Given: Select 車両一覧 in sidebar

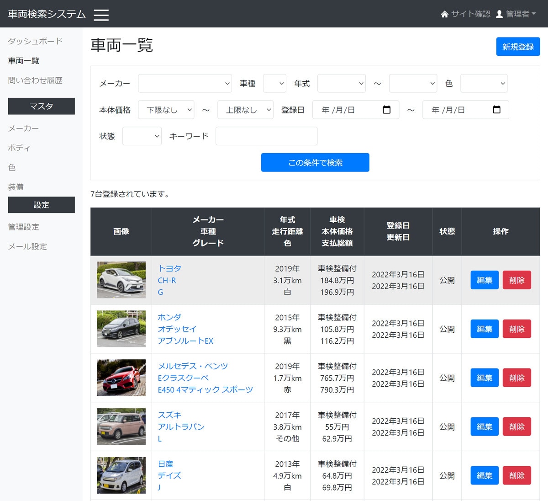Looking at the screenshot, I should pos(24,61).
